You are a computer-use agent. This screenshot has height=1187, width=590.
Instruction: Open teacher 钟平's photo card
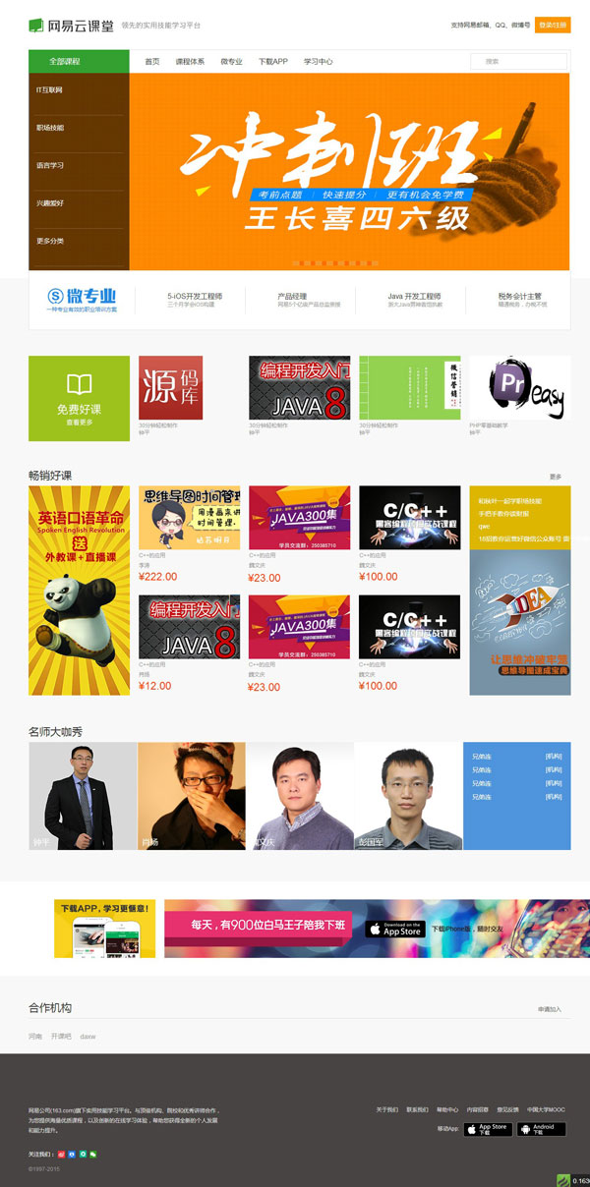coord(83,796)
